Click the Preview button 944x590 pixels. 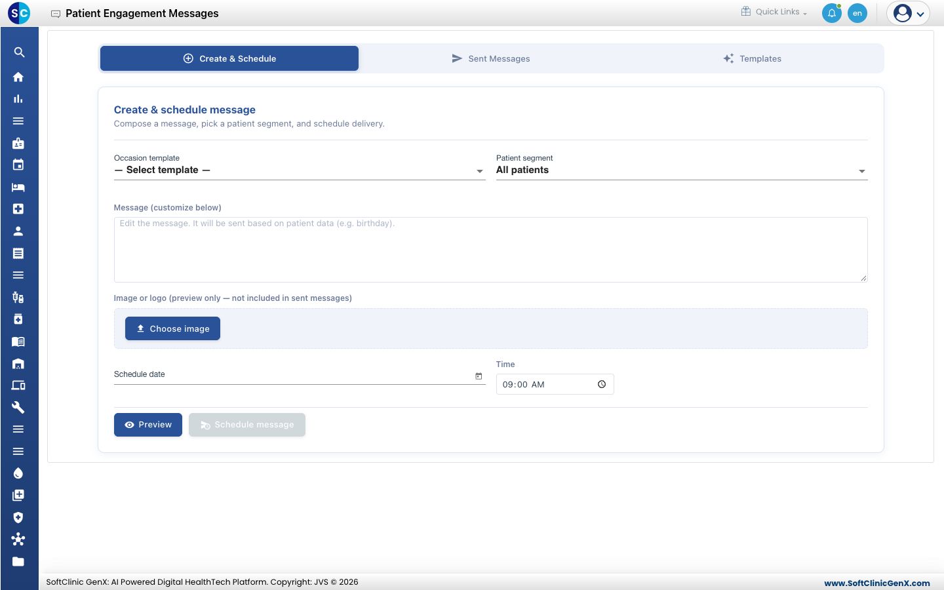(148, 425)
